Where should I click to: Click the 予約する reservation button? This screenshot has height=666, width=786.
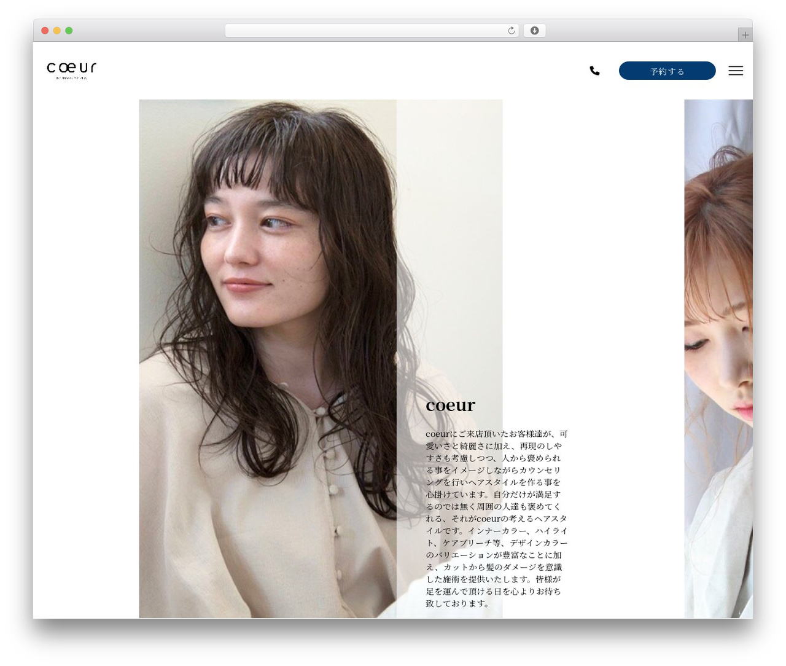667,71
